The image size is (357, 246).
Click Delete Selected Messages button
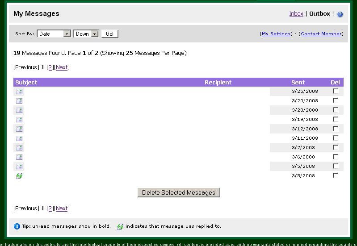(178, 192)
